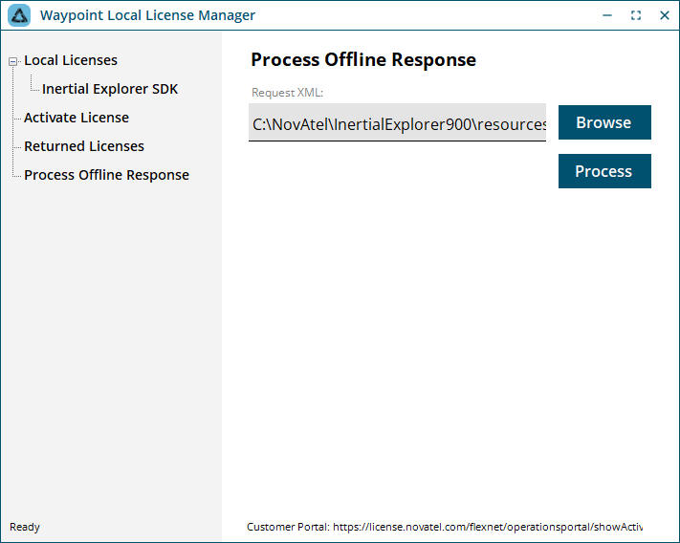Open the Customer Portal license URL

pyautogui.click(x=488, y=527)
